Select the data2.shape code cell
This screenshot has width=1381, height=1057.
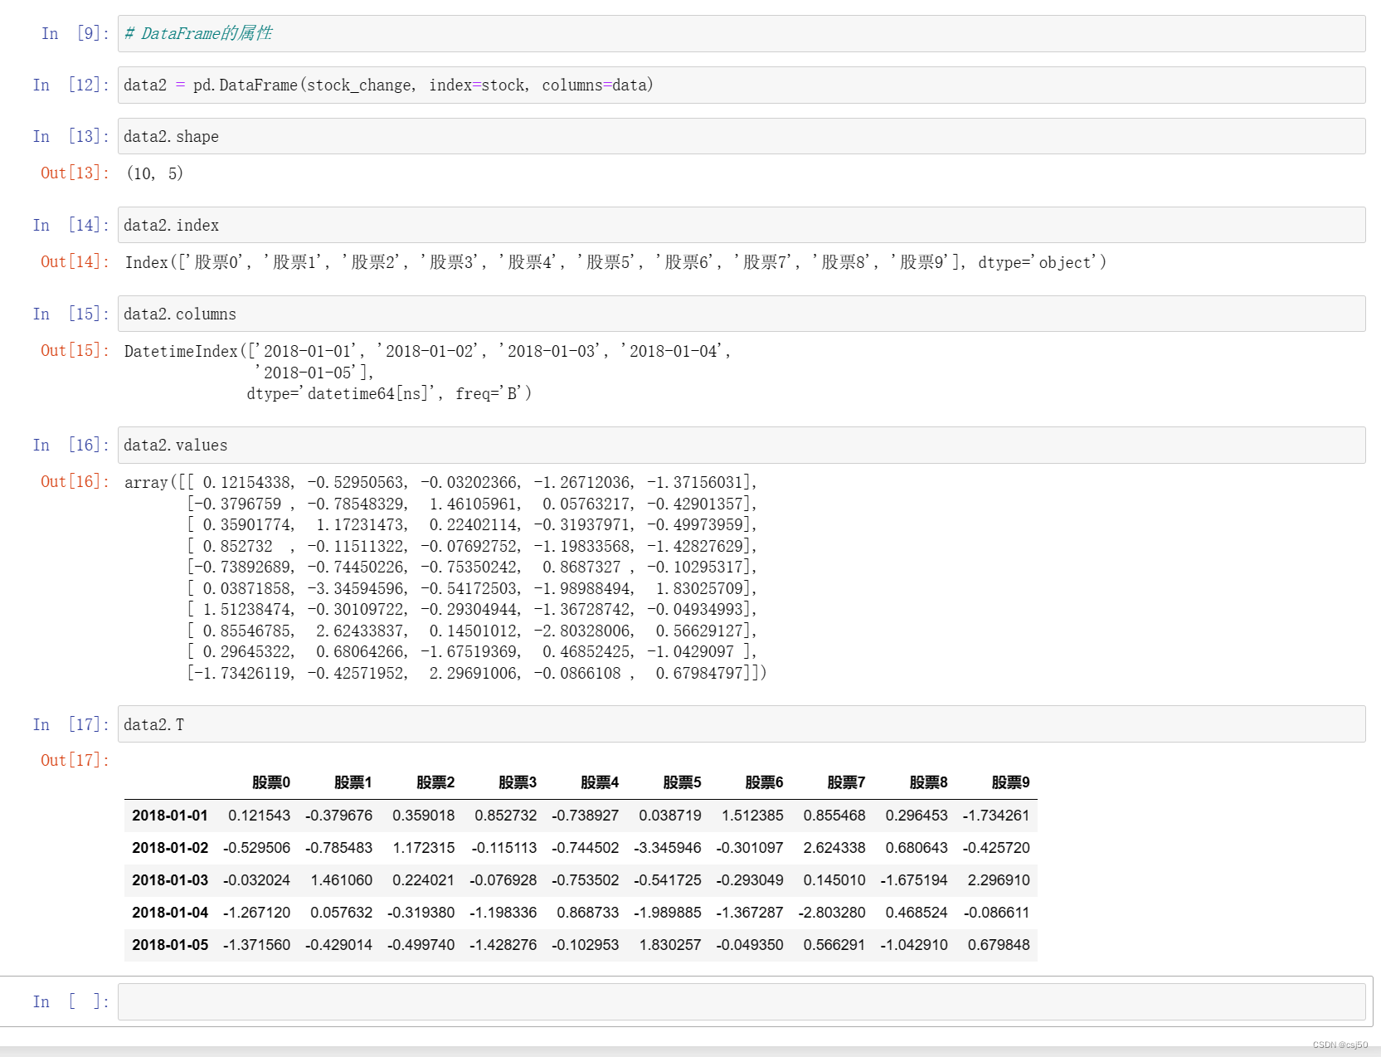tap(742, 136)
